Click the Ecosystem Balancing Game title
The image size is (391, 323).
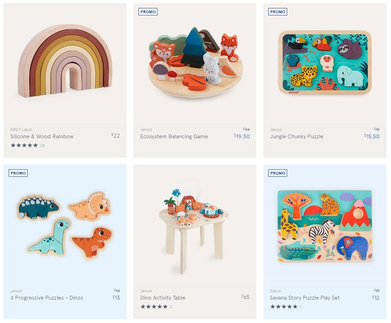(174, 137)
